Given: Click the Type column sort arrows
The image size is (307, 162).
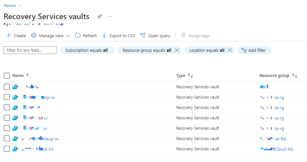Looking at the screenshot, I should [x=190, y=76].
